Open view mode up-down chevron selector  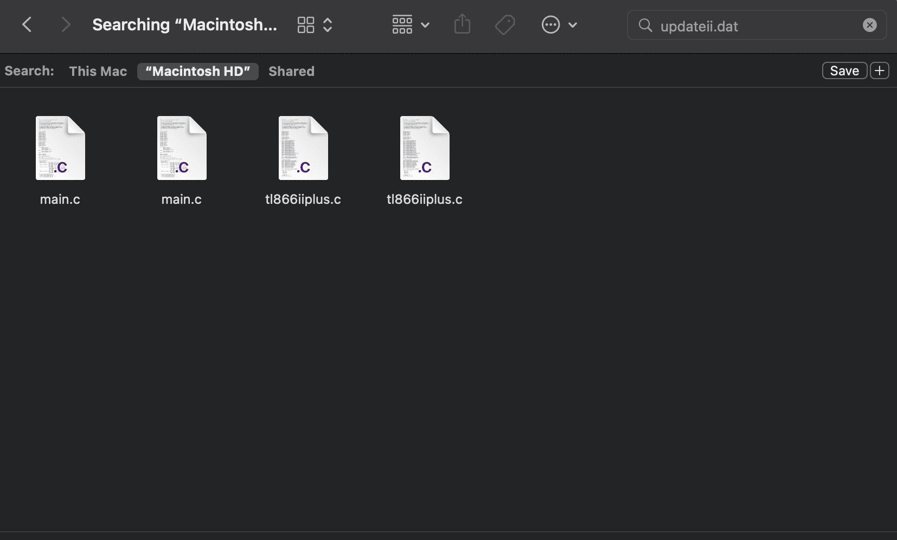click(328, 25)
